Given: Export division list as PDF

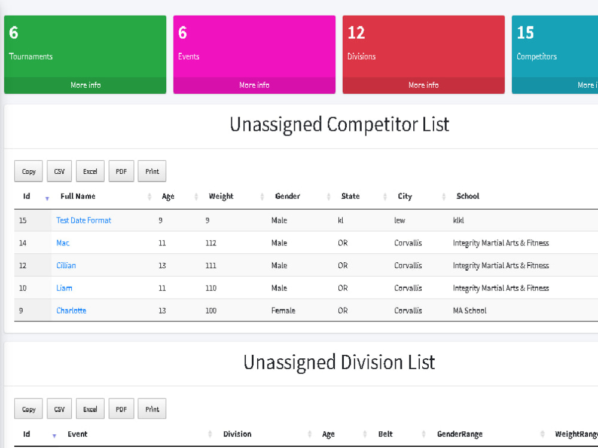Looking at the screenshot, I should (x=121, y=409).
